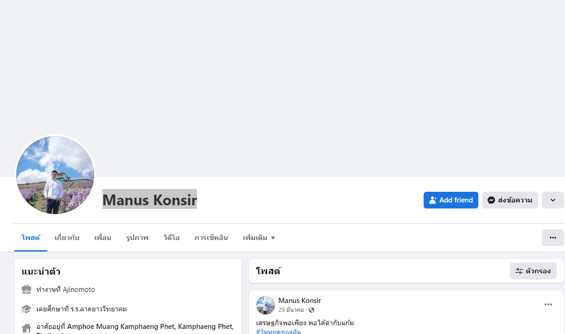
Task: Click the แนะนำตัว section heading
Action: click(41, 271)
